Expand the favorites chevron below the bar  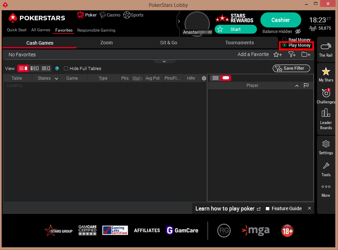(x=164, y=61)
